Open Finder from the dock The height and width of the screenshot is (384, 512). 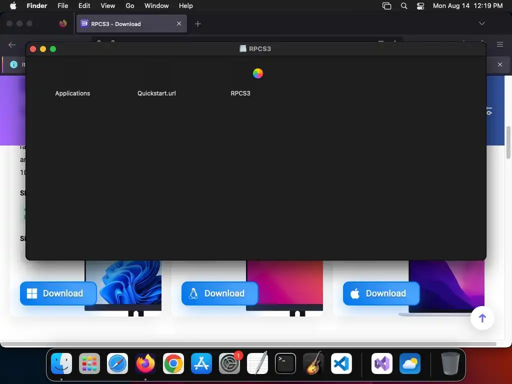[x=61, y=363]
